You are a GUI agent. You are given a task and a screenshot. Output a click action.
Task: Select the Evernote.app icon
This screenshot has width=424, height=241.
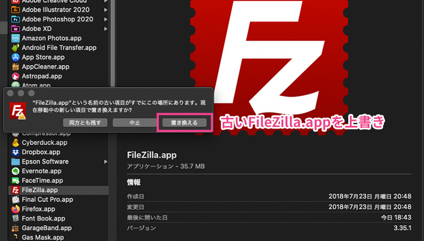click(x=15, y=171)
